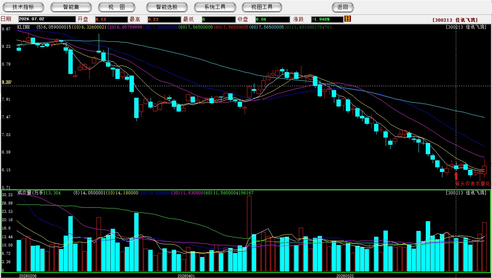Click the 成交量(万手) volume label

point(31,193)
